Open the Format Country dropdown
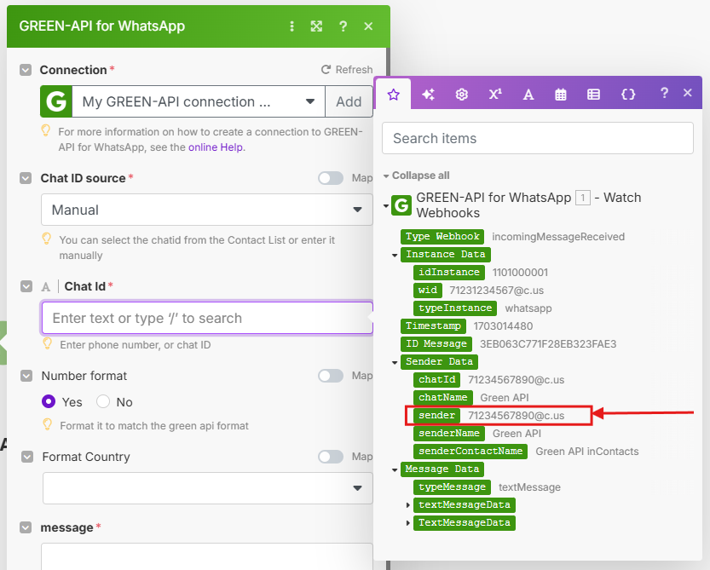Viewport: 710px width, 570px height. [206, 488]
